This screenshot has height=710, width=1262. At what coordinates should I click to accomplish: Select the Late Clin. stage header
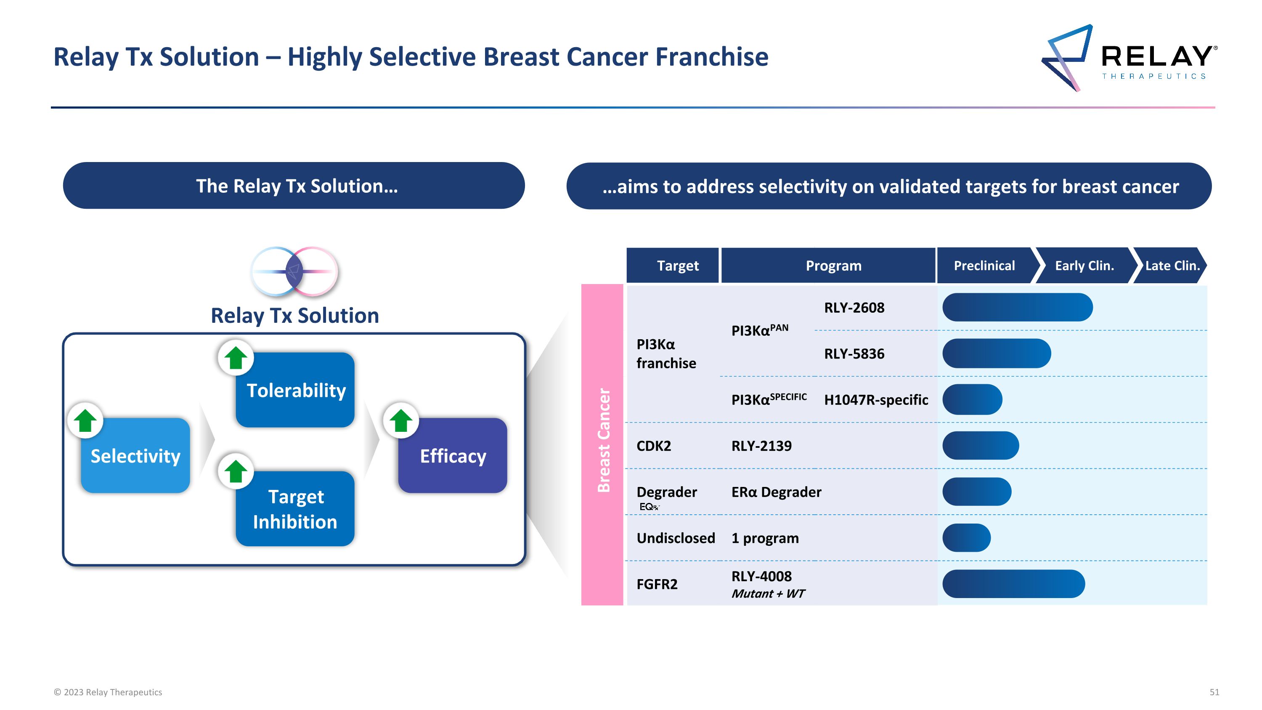[1172, 266]
